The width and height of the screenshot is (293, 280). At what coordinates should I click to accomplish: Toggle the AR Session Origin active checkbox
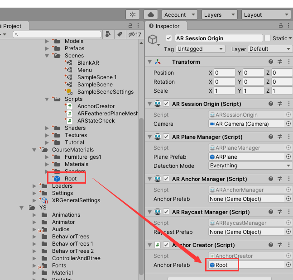click(169, 38)
